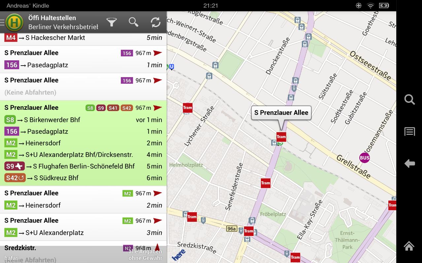
Task: Select 156 Pasedagplatz departure in green highlighted block
Action: 83,131
